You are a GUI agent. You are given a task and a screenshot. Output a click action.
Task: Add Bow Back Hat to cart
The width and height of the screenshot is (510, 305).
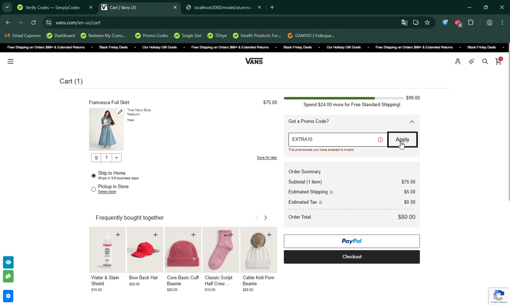click(x=155, y=235)
